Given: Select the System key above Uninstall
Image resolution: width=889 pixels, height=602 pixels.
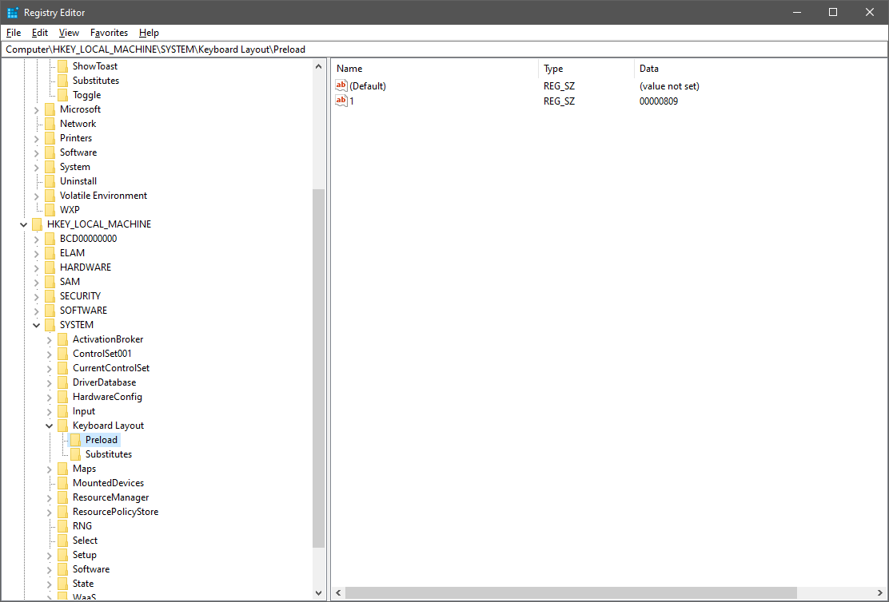Looking at the screenshot, I should click(75, 167).
